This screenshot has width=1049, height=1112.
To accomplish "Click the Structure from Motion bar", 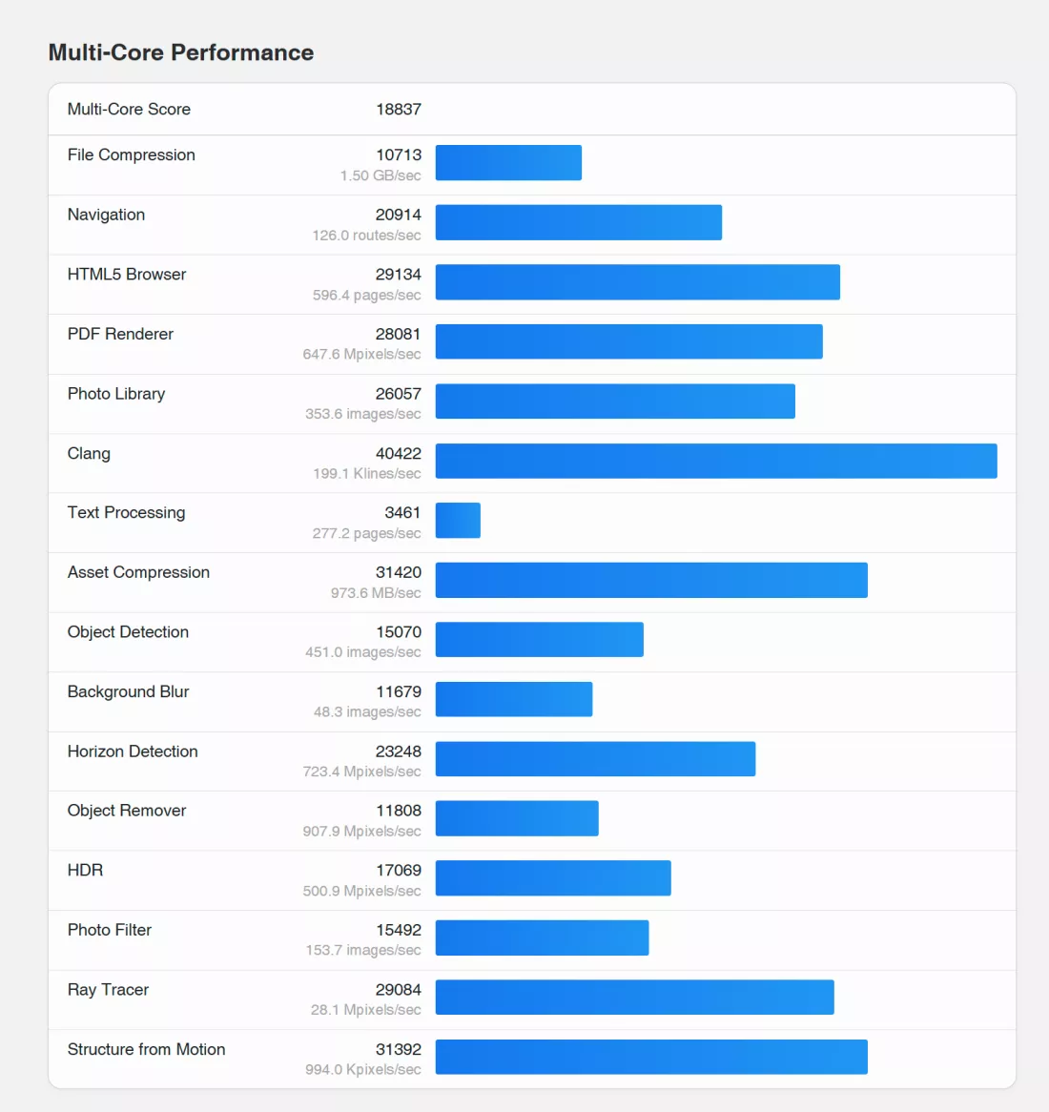I will click(x=651, y=1057).
